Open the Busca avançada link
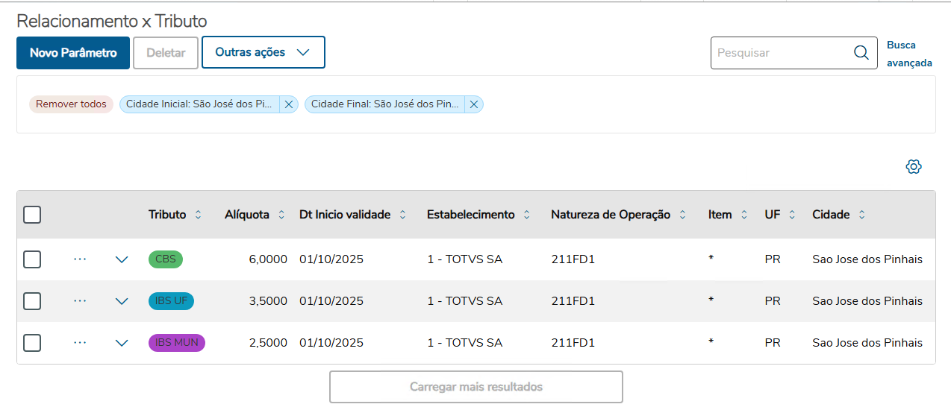The width and height of the screenshot is (951, 410). [x=909, y=54]
